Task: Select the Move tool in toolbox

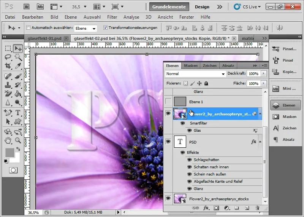Action: pos(18,48)
